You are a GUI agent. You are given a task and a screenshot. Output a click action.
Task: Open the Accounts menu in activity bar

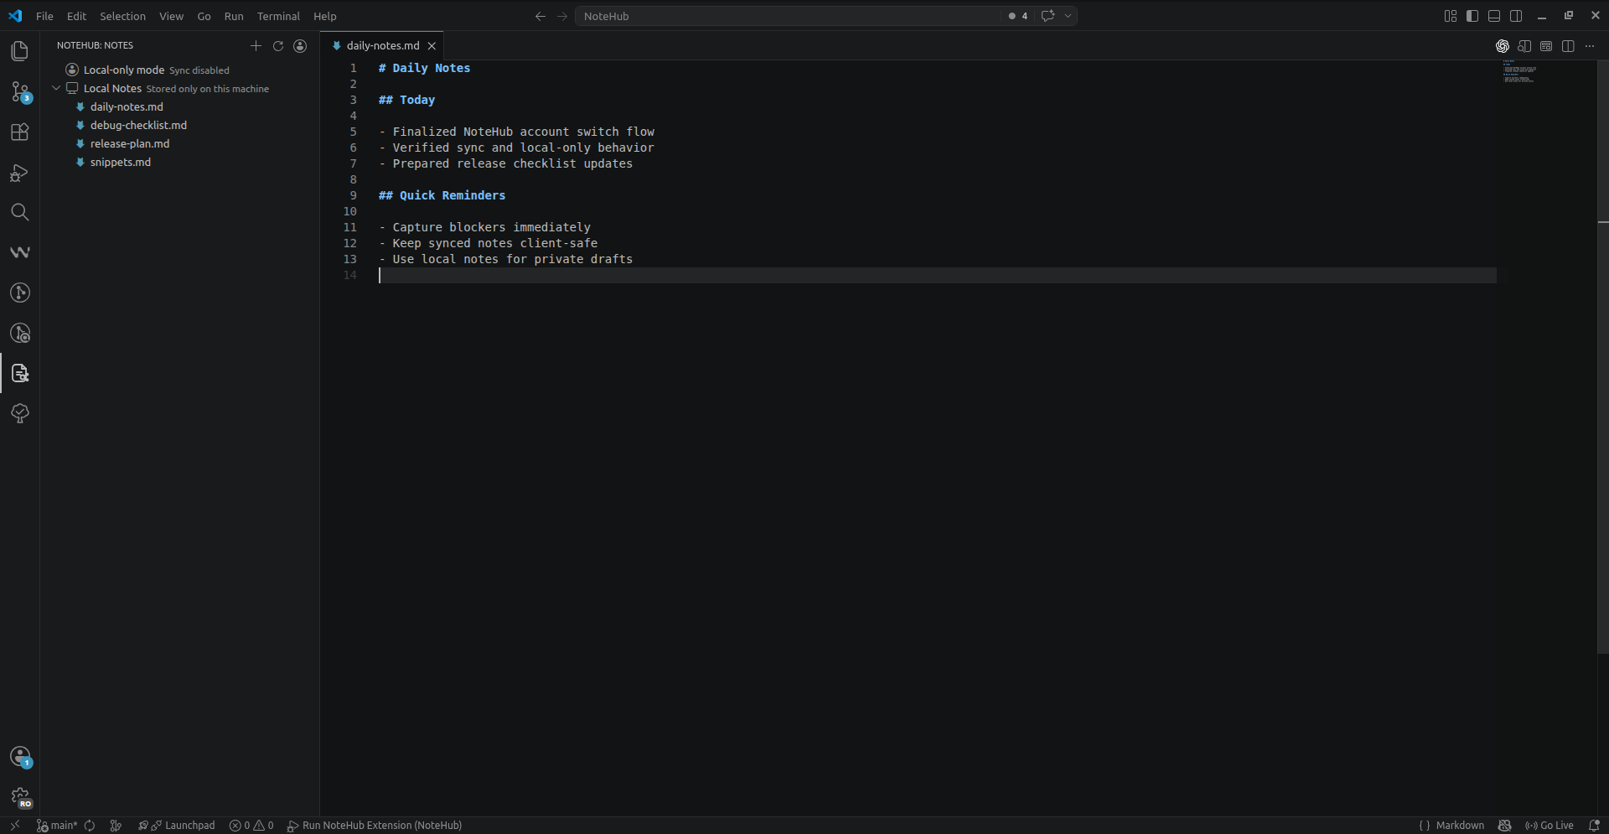[20, 757]
